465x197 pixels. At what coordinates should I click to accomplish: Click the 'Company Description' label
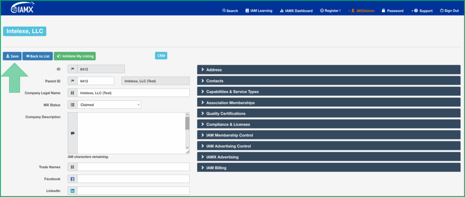coord(43,117)
